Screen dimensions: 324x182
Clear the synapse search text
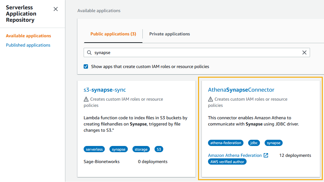click(x=304, y=53)
